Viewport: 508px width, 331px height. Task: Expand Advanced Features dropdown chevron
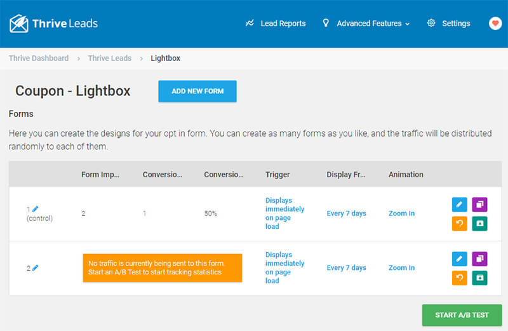pos(407,24)
